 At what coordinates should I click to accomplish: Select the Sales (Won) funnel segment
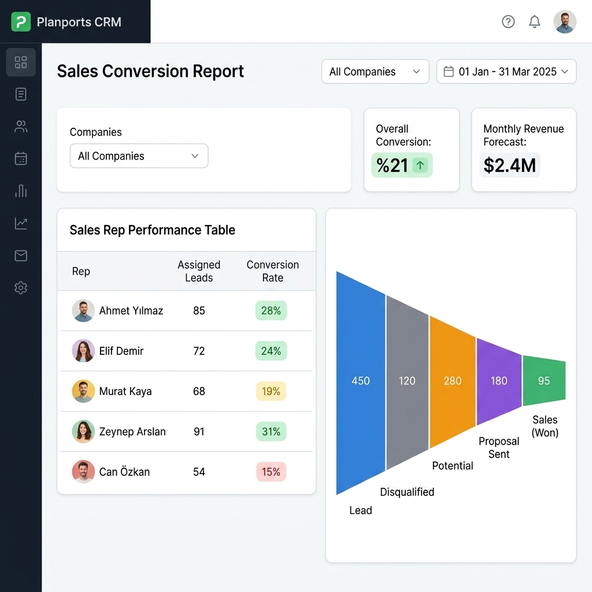[544, 380]
